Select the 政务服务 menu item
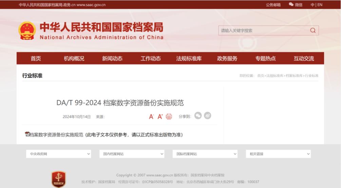This screenshot has height=188, width=341. pyautogui.click(x=227, y=59)
